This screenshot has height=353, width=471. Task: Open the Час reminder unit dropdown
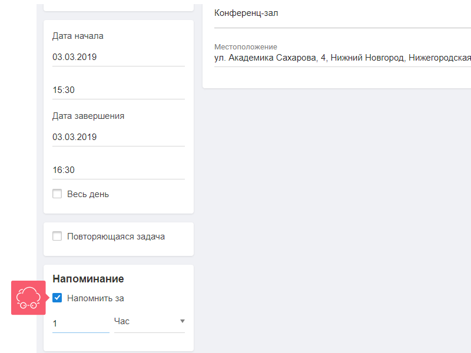click(x=150, y=321)
